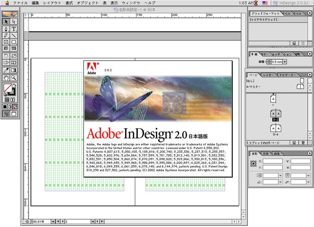Select the Rotate tool
Image resolution: width=314 pixels, height=227 pixels.
(6, 56)
